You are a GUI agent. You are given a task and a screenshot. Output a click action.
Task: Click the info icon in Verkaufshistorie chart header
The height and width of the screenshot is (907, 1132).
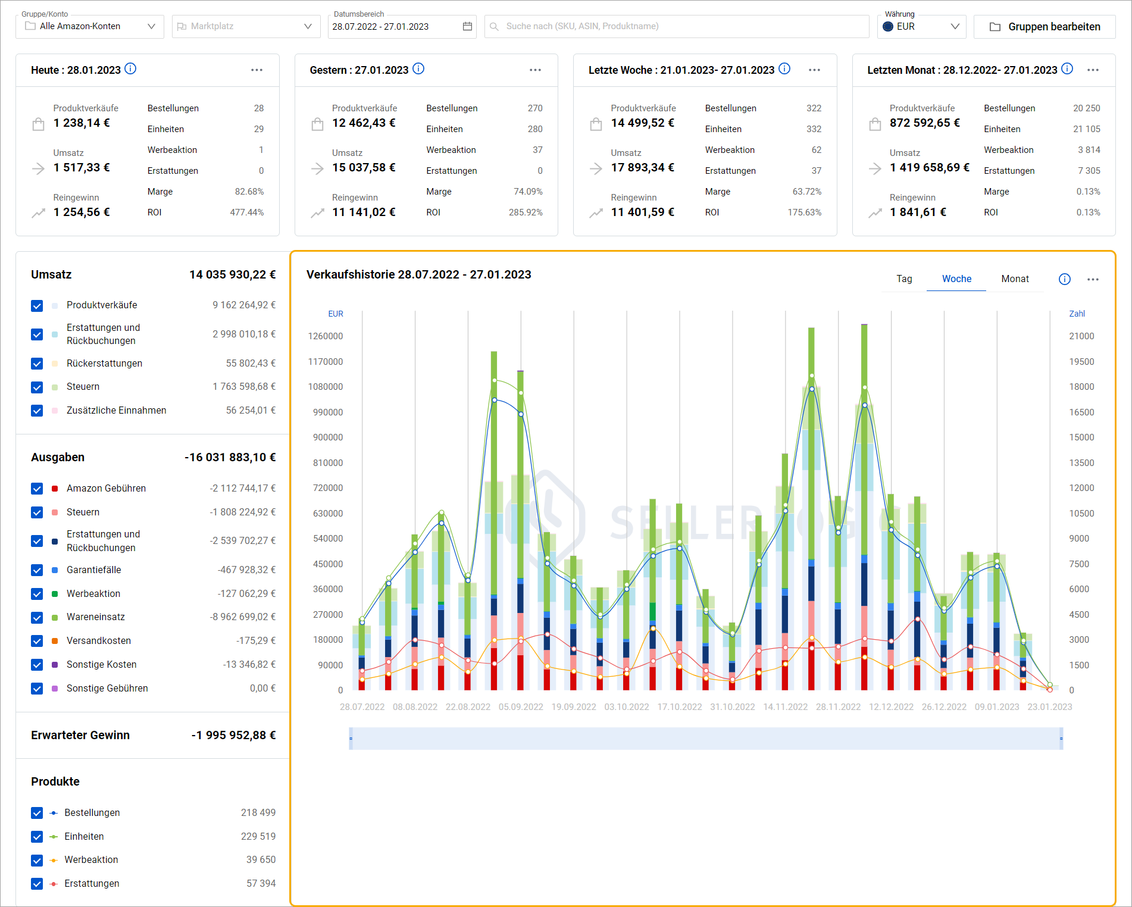(1065, 279)
